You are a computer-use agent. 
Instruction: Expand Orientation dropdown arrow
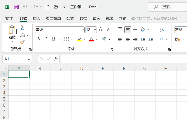[148, 30]
